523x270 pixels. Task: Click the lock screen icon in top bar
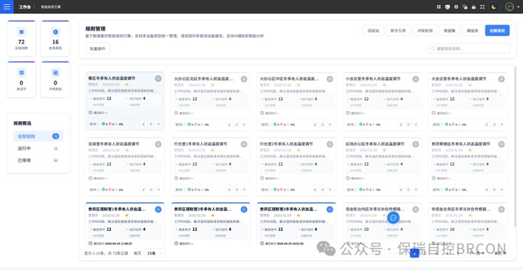[x=473, y=7]
